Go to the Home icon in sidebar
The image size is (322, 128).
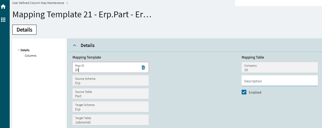click(x=3, y=7)
